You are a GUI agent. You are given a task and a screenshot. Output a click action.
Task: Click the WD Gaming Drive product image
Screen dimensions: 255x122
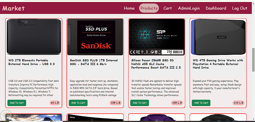tap(218, 37)
